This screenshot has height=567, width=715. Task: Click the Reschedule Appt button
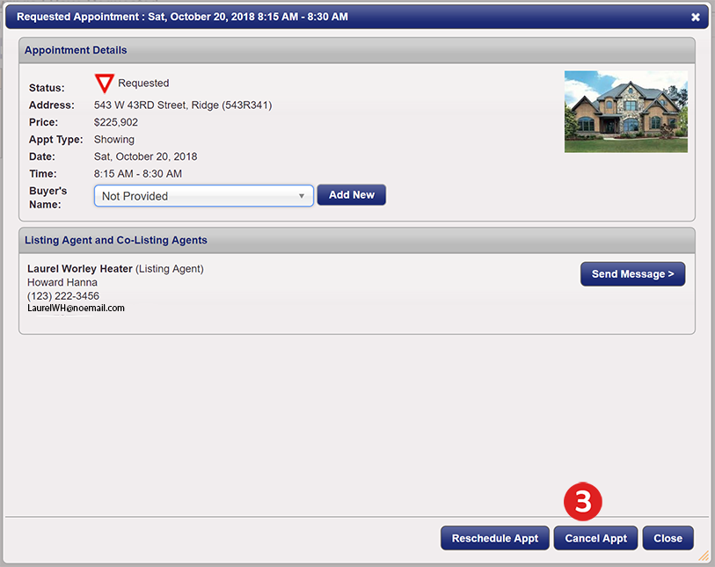point(495,538)
